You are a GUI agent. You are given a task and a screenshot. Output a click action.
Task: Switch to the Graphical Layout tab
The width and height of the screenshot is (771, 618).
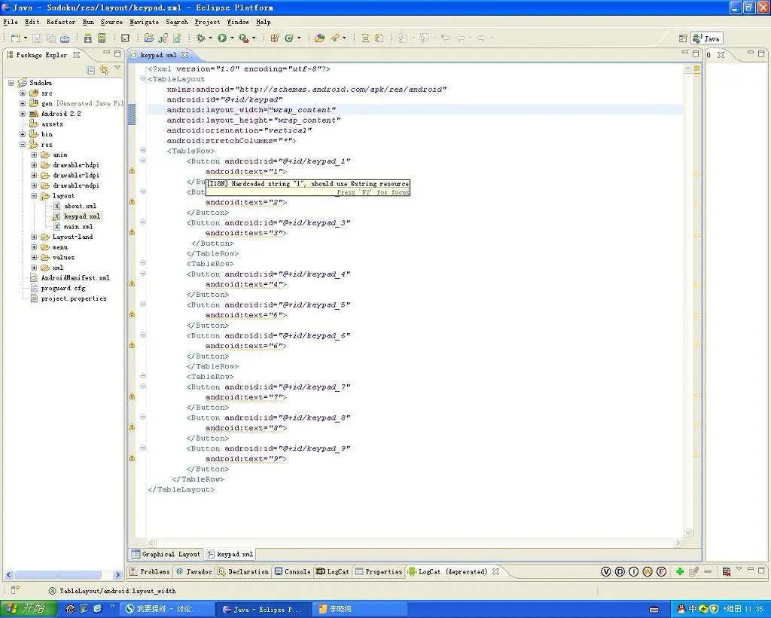(166, 554)
